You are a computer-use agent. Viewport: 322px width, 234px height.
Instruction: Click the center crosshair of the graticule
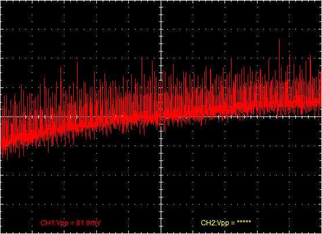point(161,116)
